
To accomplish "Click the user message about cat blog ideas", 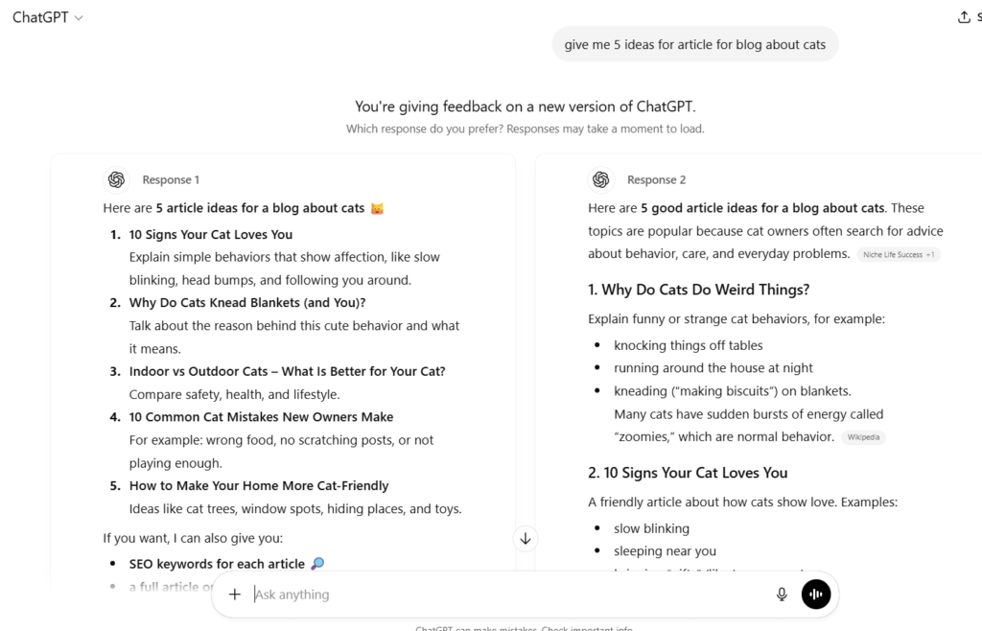I will (695, 44).
